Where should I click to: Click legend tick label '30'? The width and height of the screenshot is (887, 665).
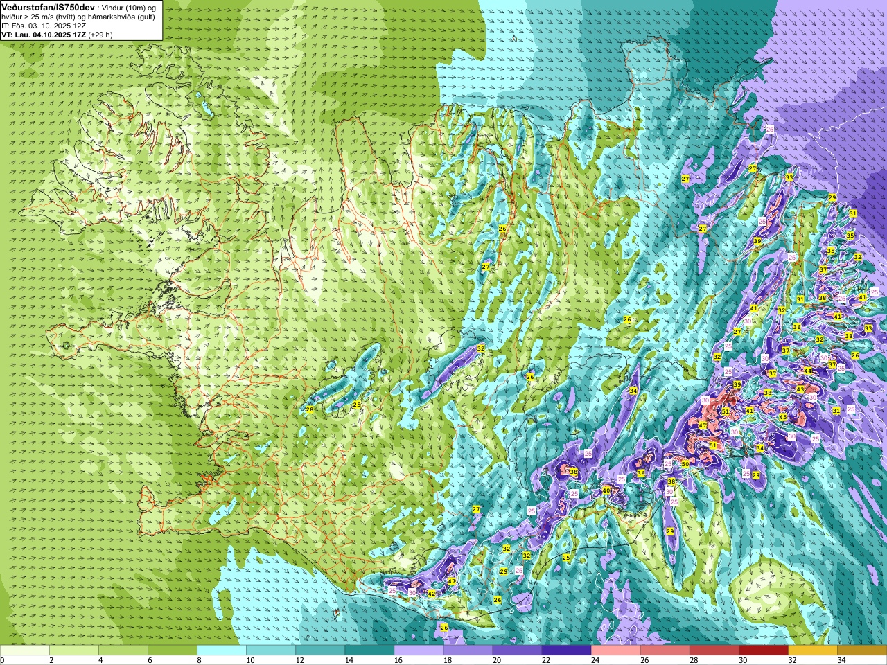click(x=743, y=660)
